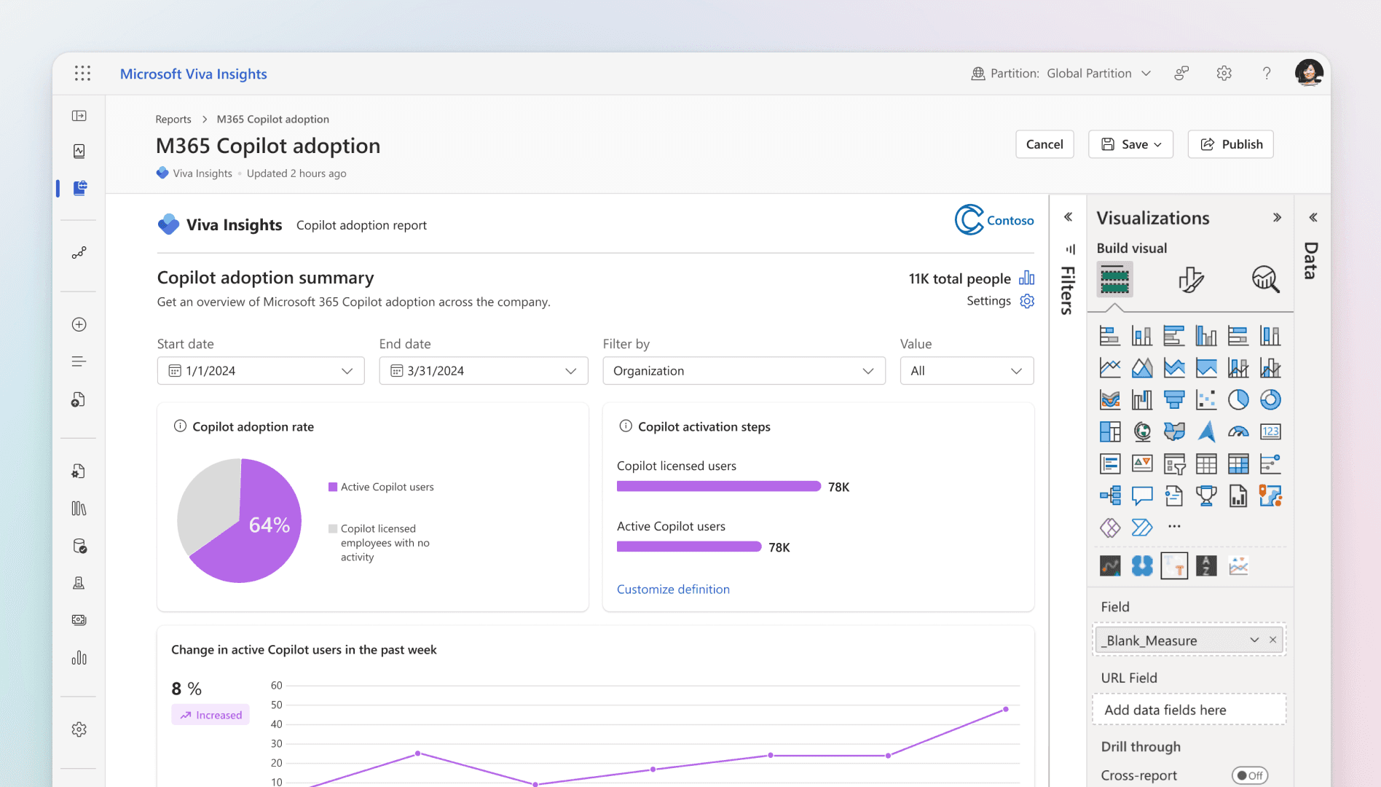Select the key influencers trophy visual

(1205, 496)
